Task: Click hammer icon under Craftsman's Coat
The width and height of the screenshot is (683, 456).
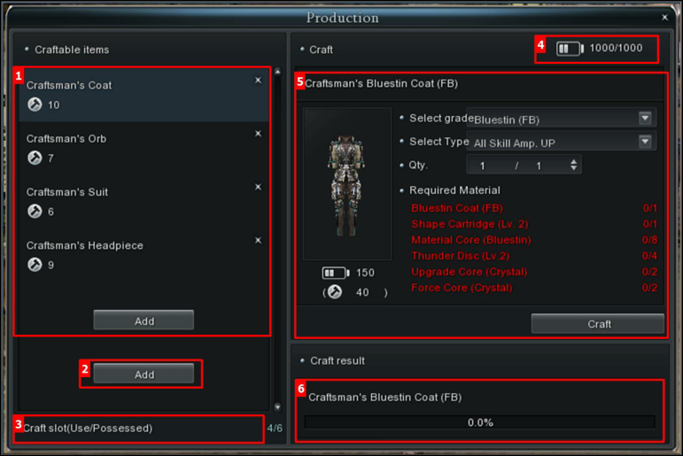Action: 35,104
